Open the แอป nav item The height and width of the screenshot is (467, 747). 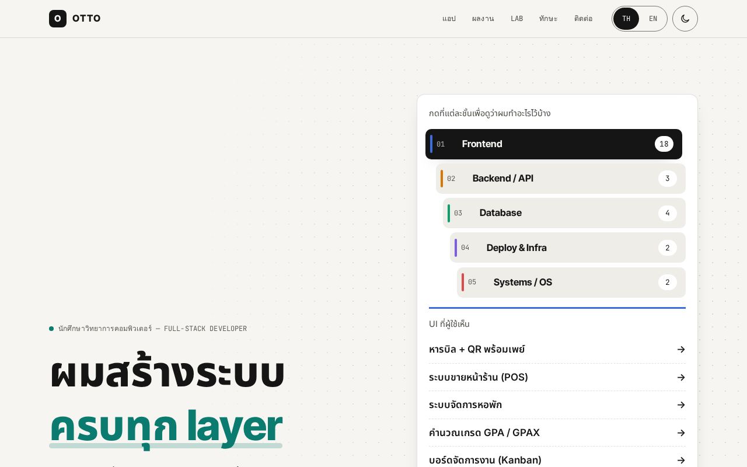coord(449,19)
